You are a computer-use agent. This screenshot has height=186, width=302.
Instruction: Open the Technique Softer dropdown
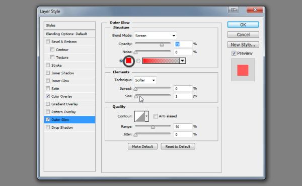coord(145,80)
